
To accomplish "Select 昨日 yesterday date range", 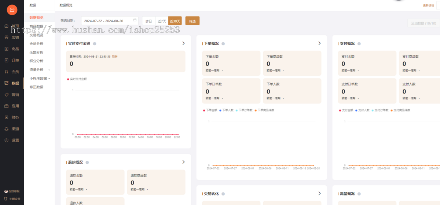I will point(149,21).
